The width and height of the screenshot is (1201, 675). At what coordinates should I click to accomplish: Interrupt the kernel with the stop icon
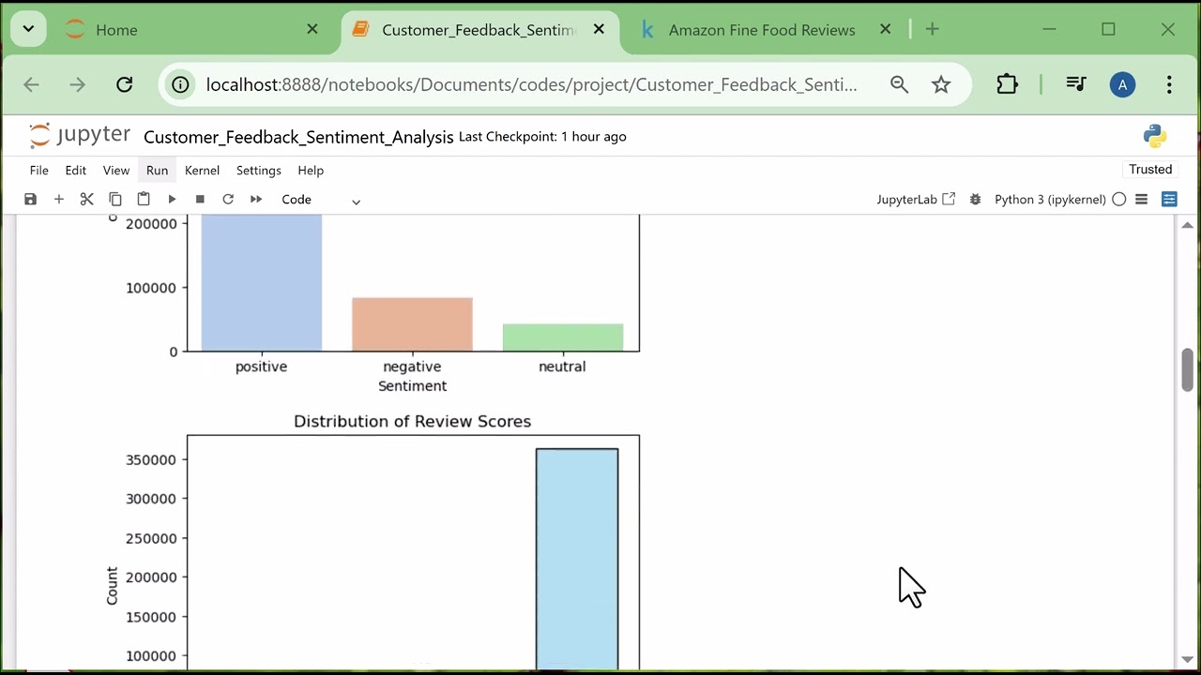200,199
